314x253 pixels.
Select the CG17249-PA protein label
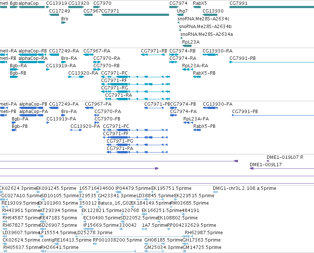(x=64, y=104)
